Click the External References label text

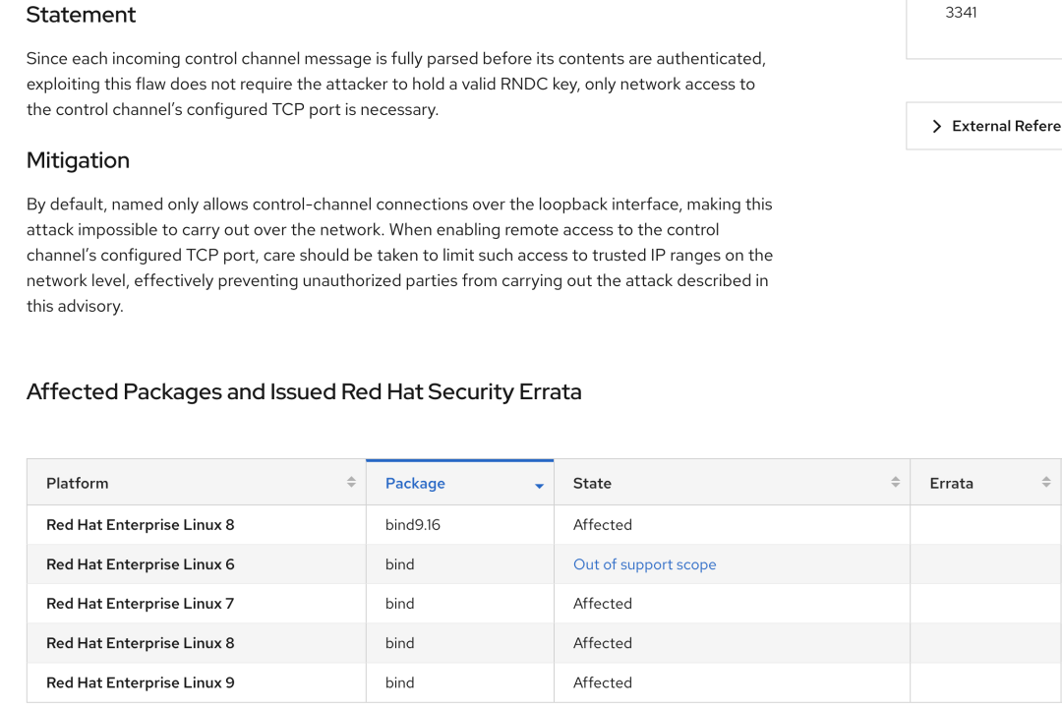click(x=1005, y=127)
